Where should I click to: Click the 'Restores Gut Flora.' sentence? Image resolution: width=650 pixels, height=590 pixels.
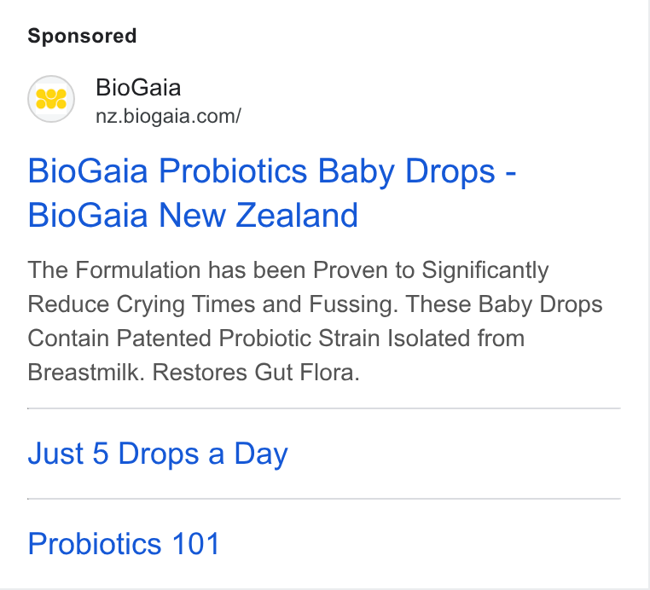click(256, 372)
